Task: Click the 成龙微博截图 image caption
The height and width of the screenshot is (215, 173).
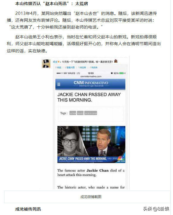Action: 91,197
